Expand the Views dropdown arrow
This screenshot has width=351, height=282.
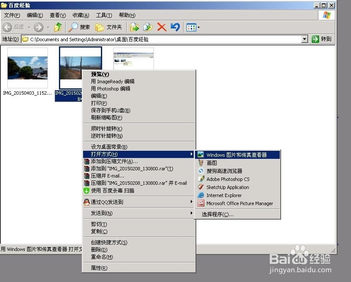pyautogui.click(x=198, y=28)
